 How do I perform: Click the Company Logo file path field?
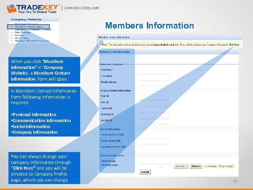click(155, 166)
